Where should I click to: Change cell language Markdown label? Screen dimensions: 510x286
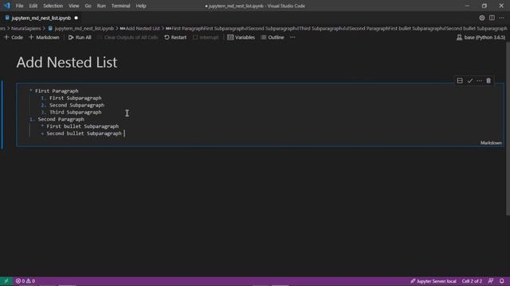coord(491,143)
